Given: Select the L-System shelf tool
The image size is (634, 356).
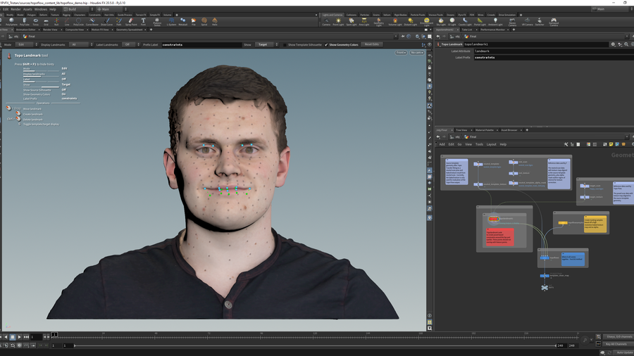Looking at the screenshot, I should click(171, 22).
